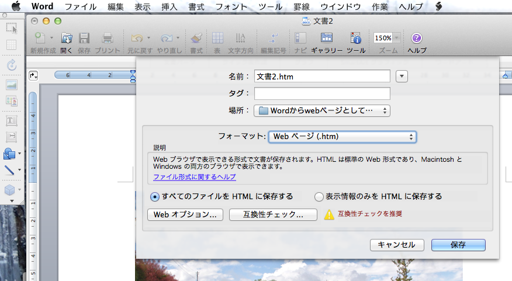Screen dimensions: 512x281
Task: Open the ツール menu in menu bar
Action: 271,6
